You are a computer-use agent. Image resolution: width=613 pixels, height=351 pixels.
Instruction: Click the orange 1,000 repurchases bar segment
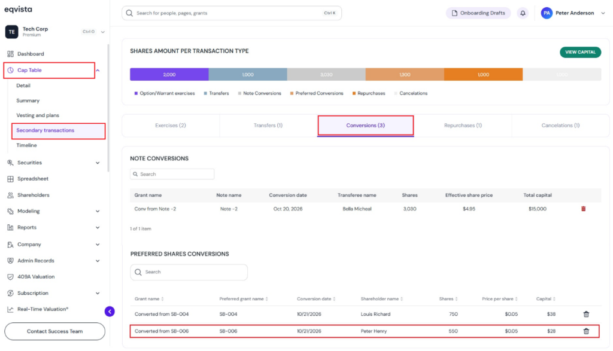coord(483,75)
